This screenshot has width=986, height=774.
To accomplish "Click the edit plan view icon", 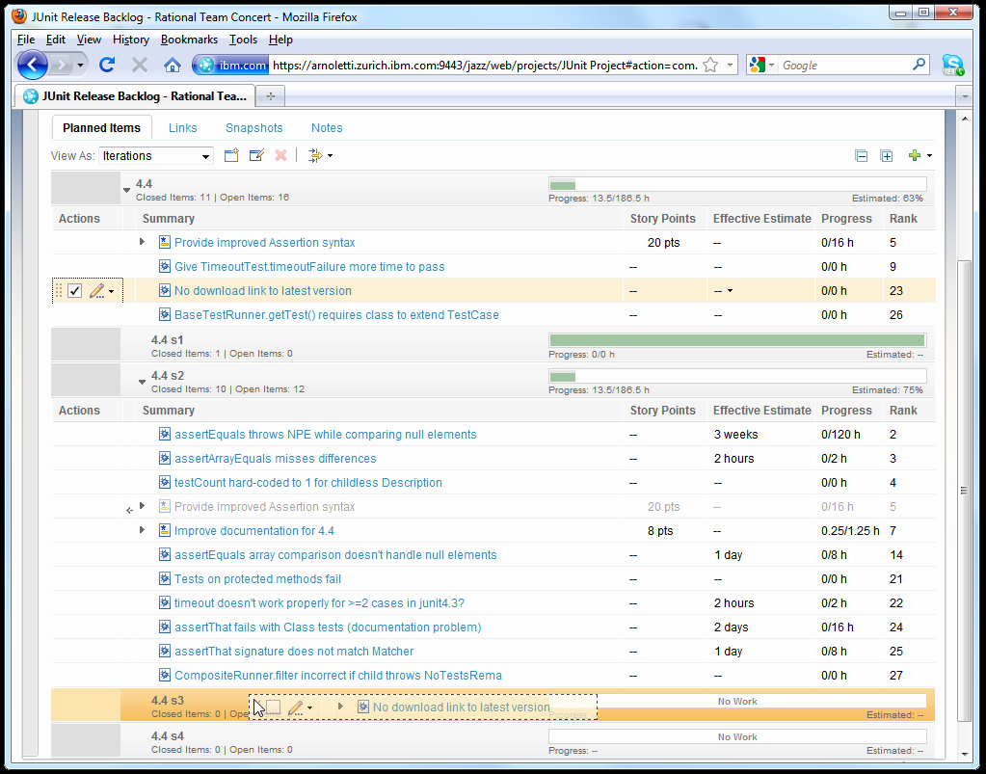I will 256,155.
